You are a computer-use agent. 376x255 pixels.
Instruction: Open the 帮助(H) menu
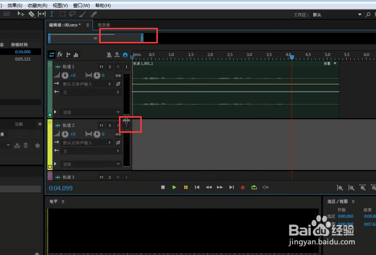click(x=103, y=5)
